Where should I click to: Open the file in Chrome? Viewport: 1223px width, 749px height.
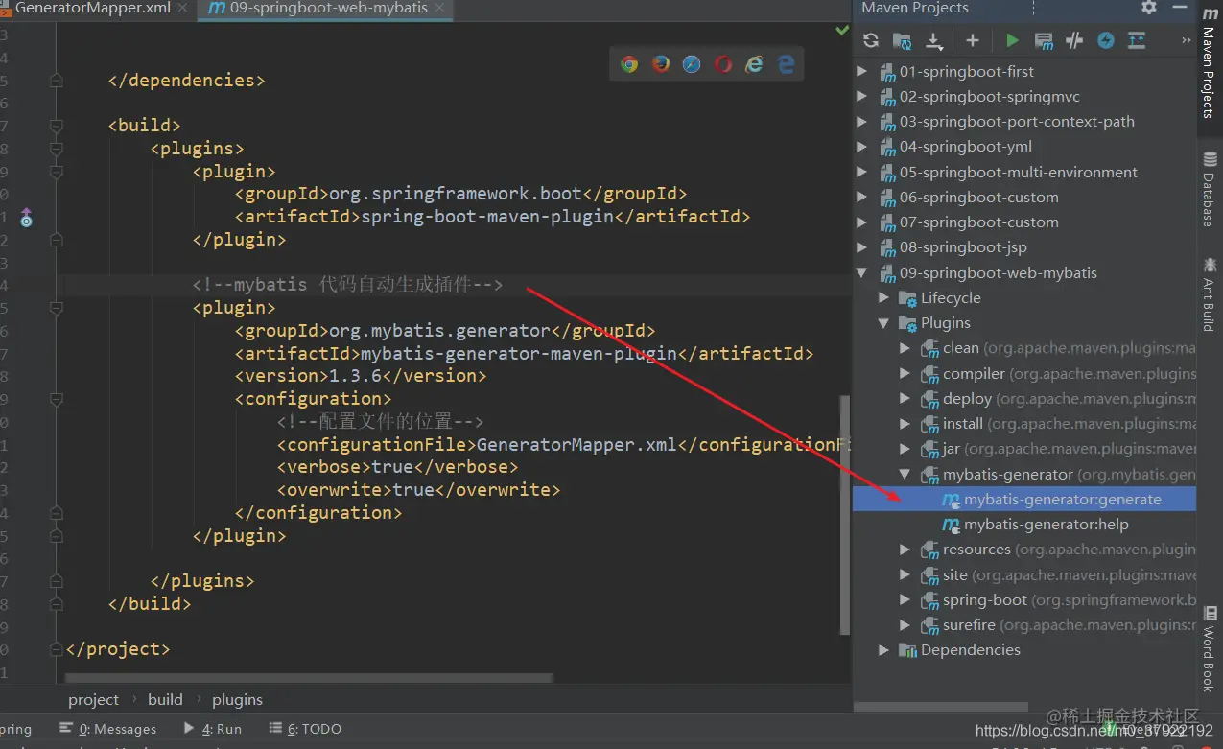pos(629,64)
